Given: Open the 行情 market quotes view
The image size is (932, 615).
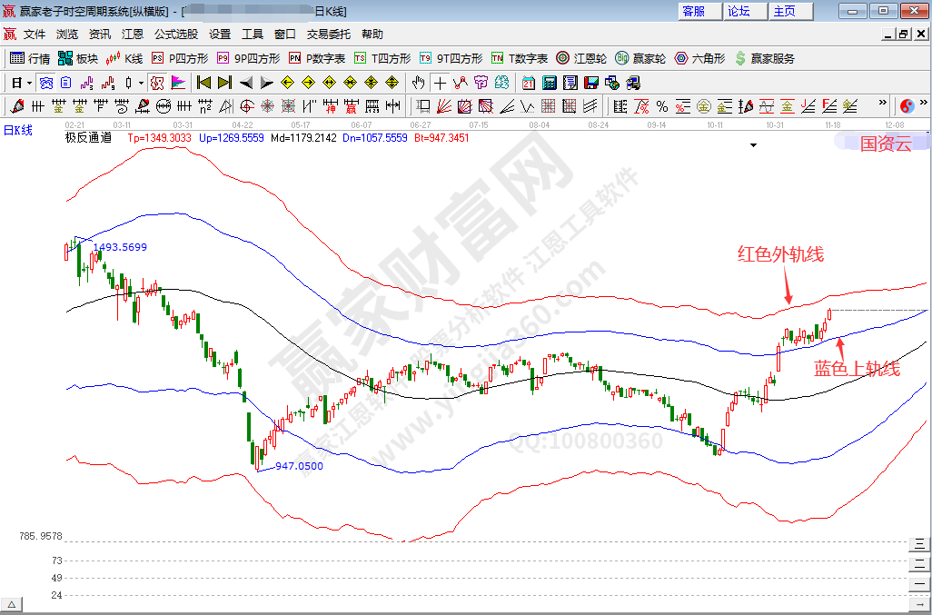Looking at the screenshot, I should coord(29,58).
